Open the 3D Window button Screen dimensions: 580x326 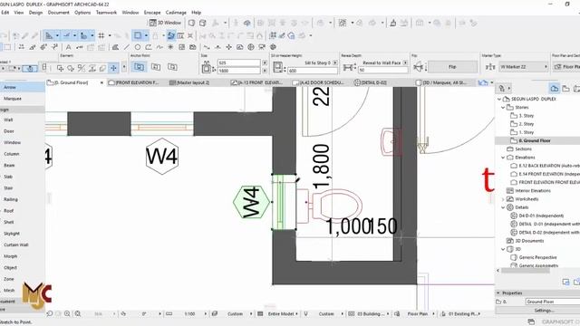pyautogui.click(x=165, y=23)
